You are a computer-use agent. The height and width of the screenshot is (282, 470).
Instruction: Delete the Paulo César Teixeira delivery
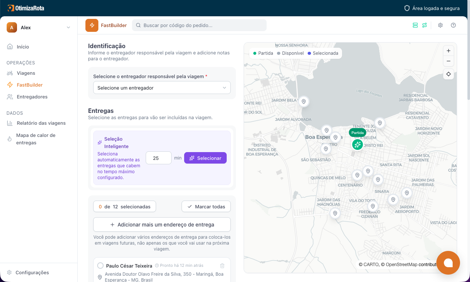pyautogui.click(x=222, y=265)
